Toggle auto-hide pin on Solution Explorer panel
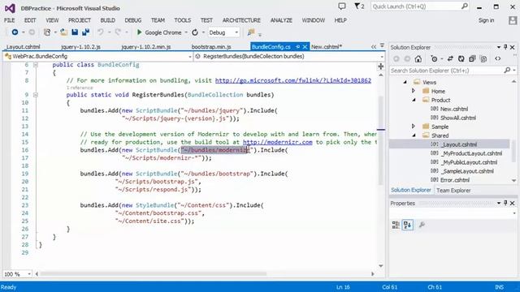Image resolution: width=520 pixels, height=292 pixels. 505,47
